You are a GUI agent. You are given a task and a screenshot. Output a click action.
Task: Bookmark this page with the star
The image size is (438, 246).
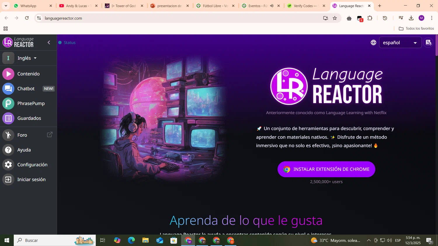[335, 18]
